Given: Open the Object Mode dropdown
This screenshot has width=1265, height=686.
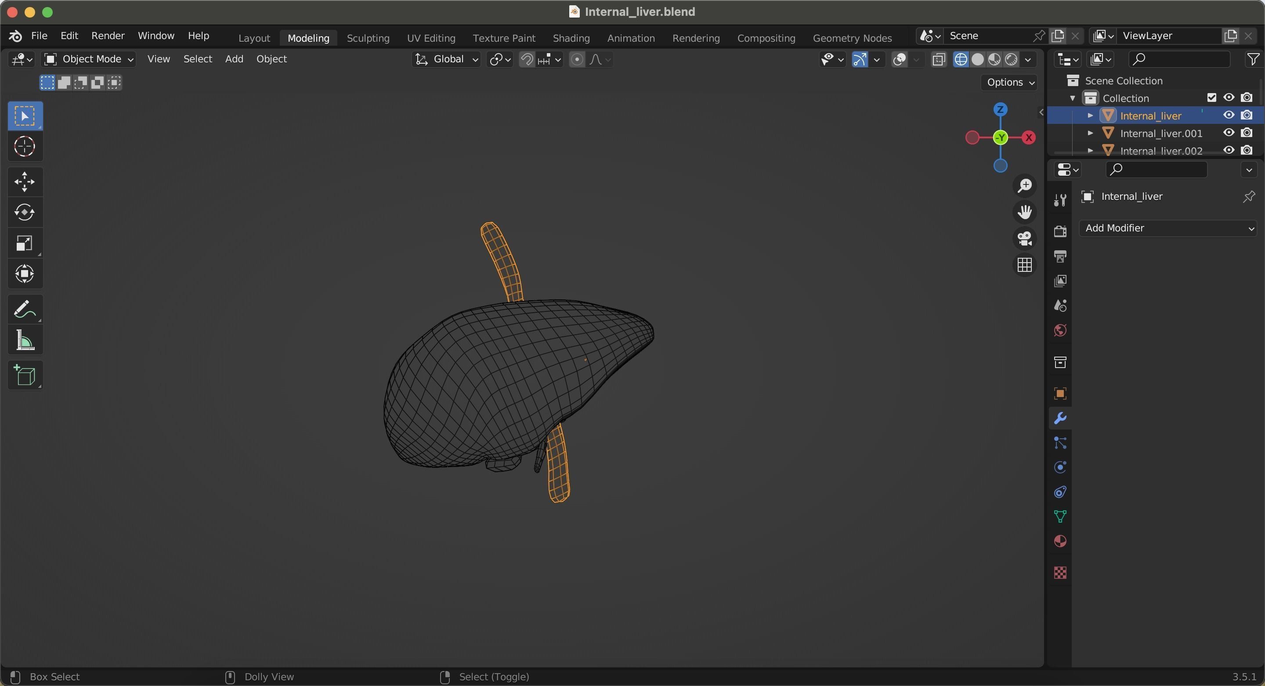Looking at the screenshot, I should [x=88, y=59].
